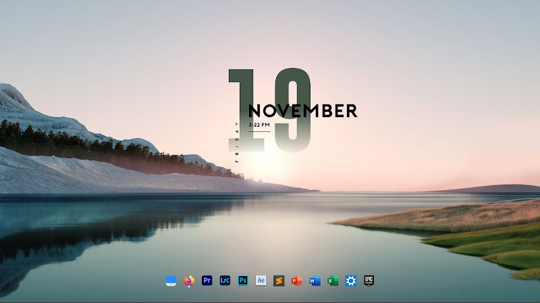
Task: Click the 3:22 PM clock text
Action: 259,125
